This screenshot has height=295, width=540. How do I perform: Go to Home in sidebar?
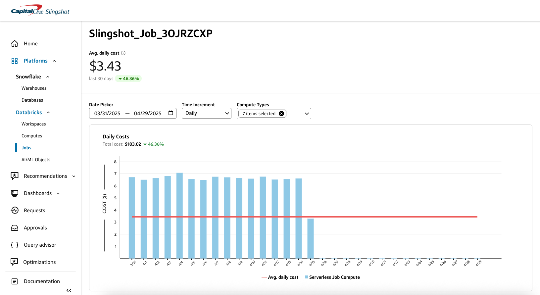pos(30,43)
